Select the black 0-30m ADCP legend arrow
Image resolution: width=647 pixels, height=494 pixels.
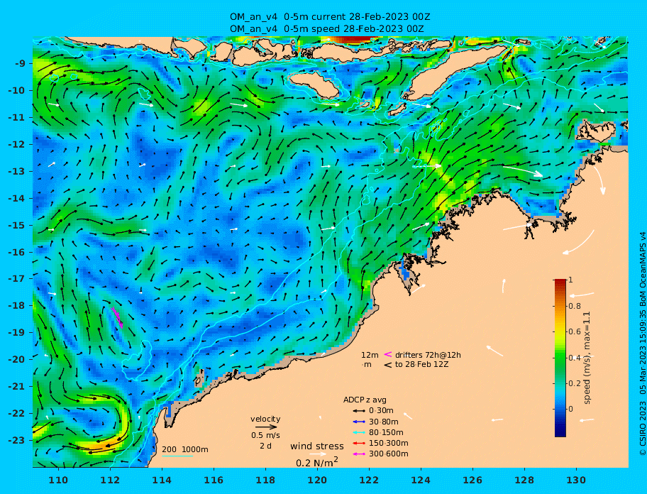359,411
